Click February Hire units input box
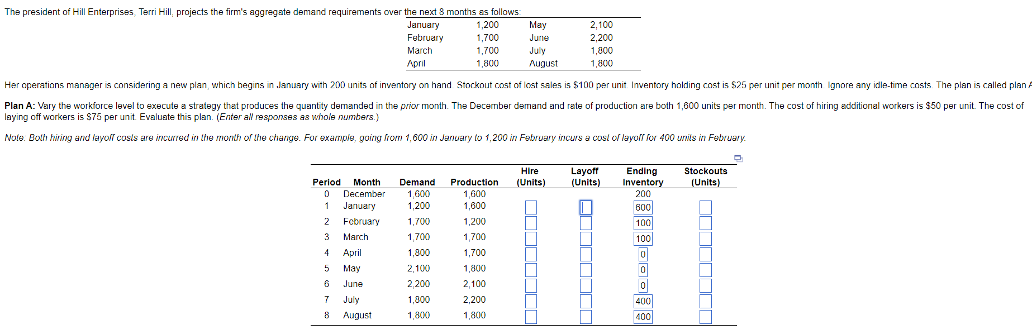 point(531,223)
